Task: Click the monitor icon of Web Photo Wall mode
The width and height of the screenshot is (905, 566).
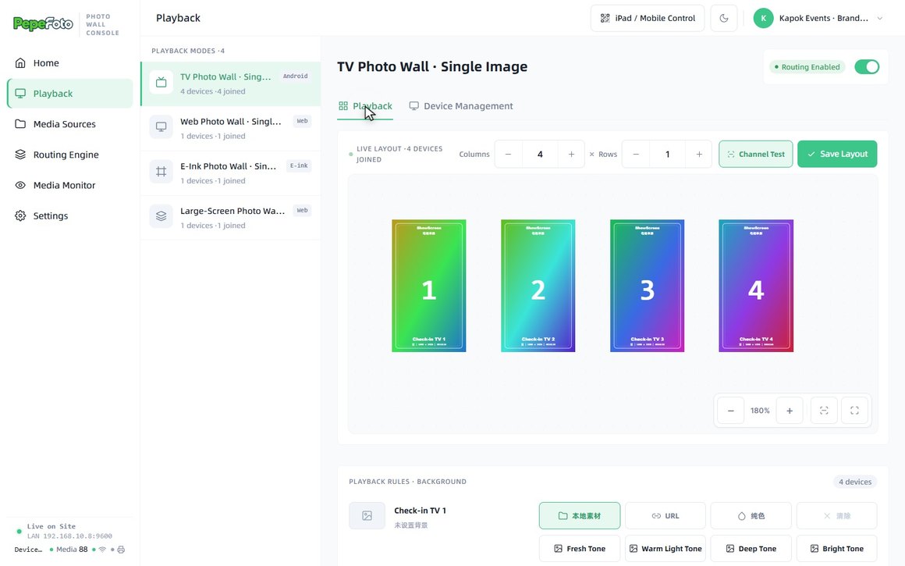Action: 161,127
